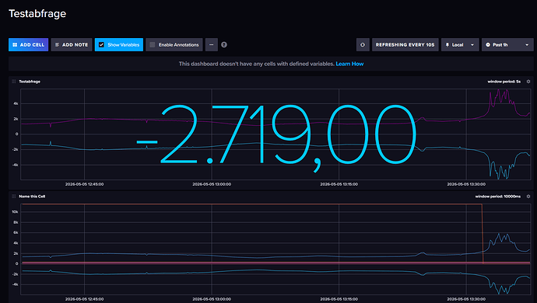Click the Testabfrage dashboard title
Viewport: 537px width, 303px height.
(37, 14)
